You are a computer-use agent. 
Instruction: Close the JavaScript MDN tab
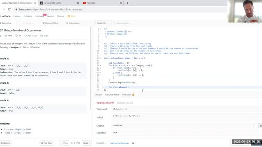[78, 3]
